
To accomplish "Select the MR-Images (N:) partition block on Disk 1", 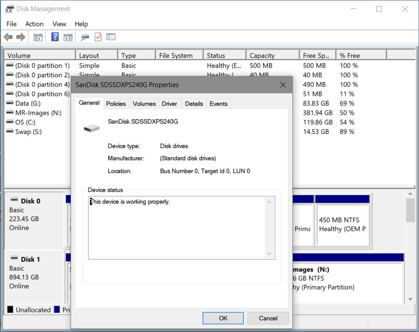I will point(348,278).
